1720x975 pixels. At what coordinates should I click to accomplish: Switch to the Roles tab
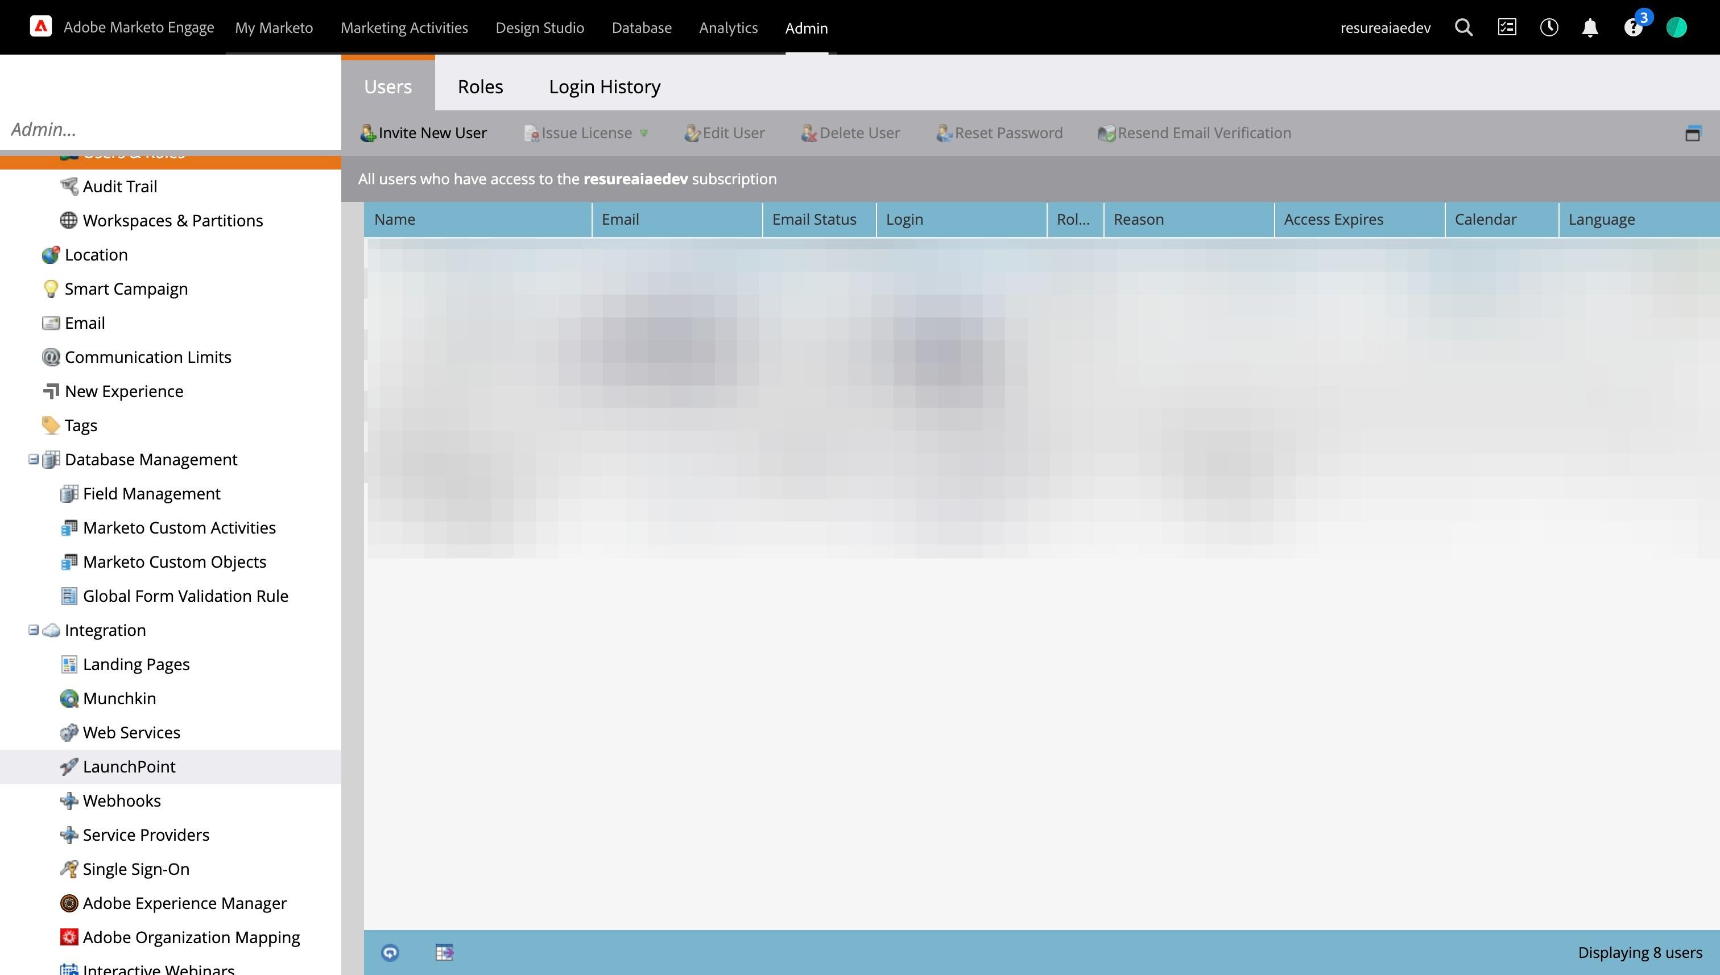[x=480, y=86]
